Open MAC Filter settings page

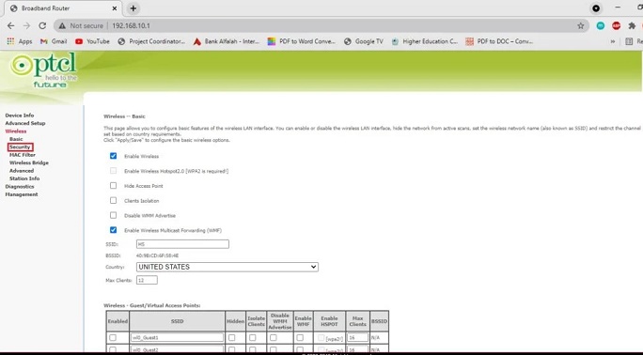tap(23, 155)
